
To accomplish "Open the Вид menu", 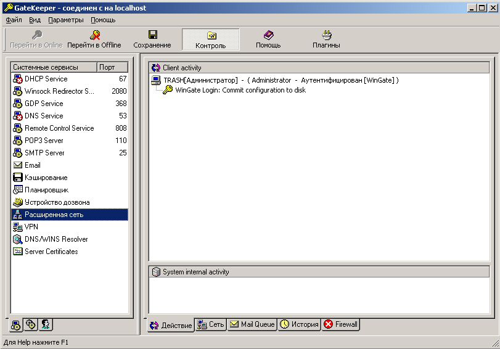I will click(35, 20).
